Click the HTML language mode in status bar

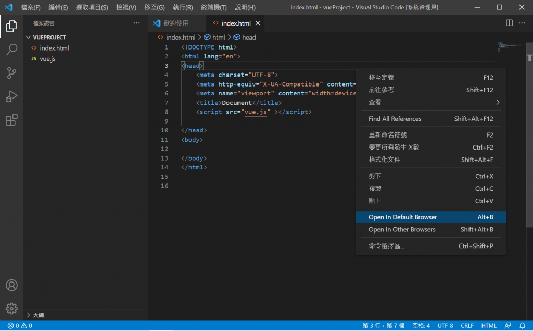pyautogui.click(x=489, y=326)
